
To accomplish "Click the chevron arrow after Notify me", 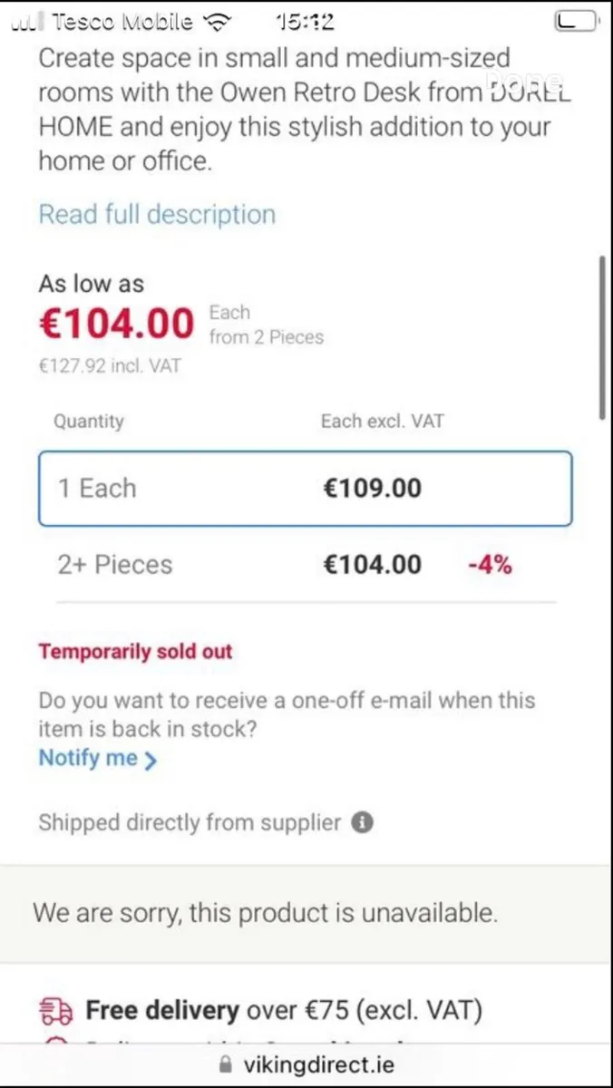I will 151,760.
